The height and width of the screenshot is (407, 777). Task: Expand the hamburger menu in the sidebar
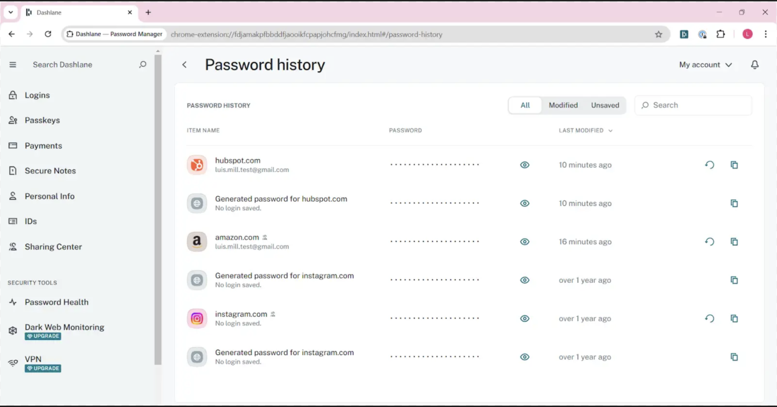[x=12, y=65]
